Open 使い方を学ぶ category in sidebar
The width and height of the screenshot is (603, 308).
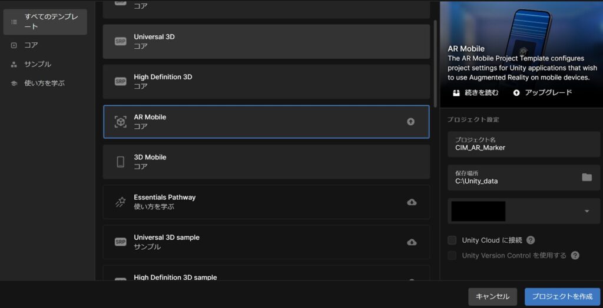(44, 83)
